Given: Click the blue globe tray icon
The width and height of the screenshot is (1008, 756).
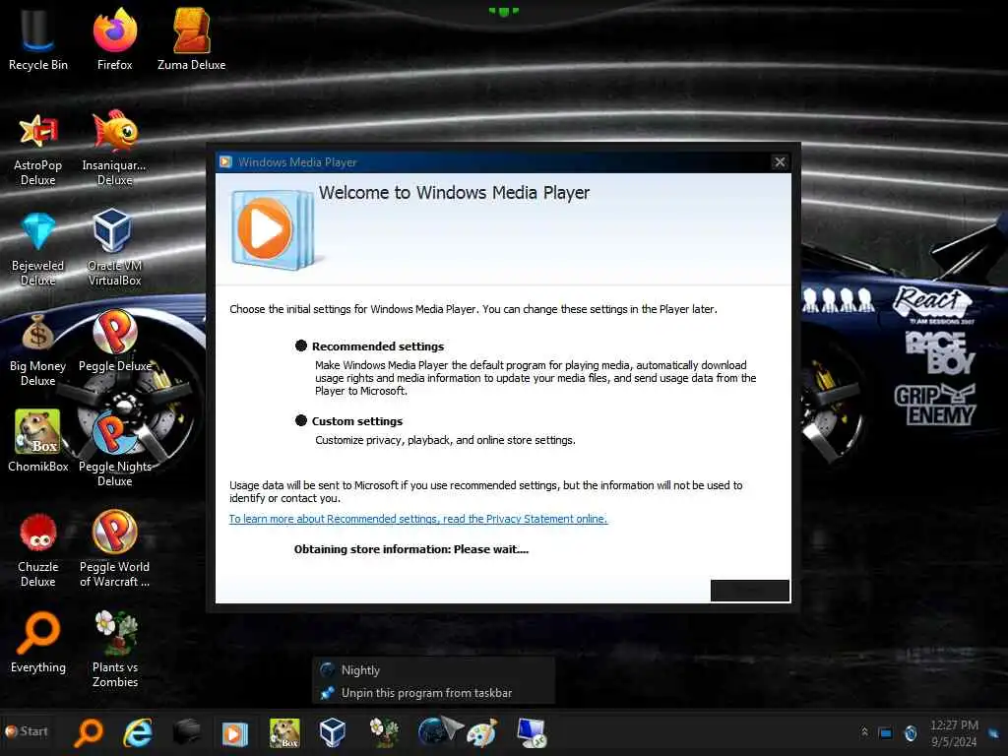Looking at the screenshot, I should (x=911, y=732).
